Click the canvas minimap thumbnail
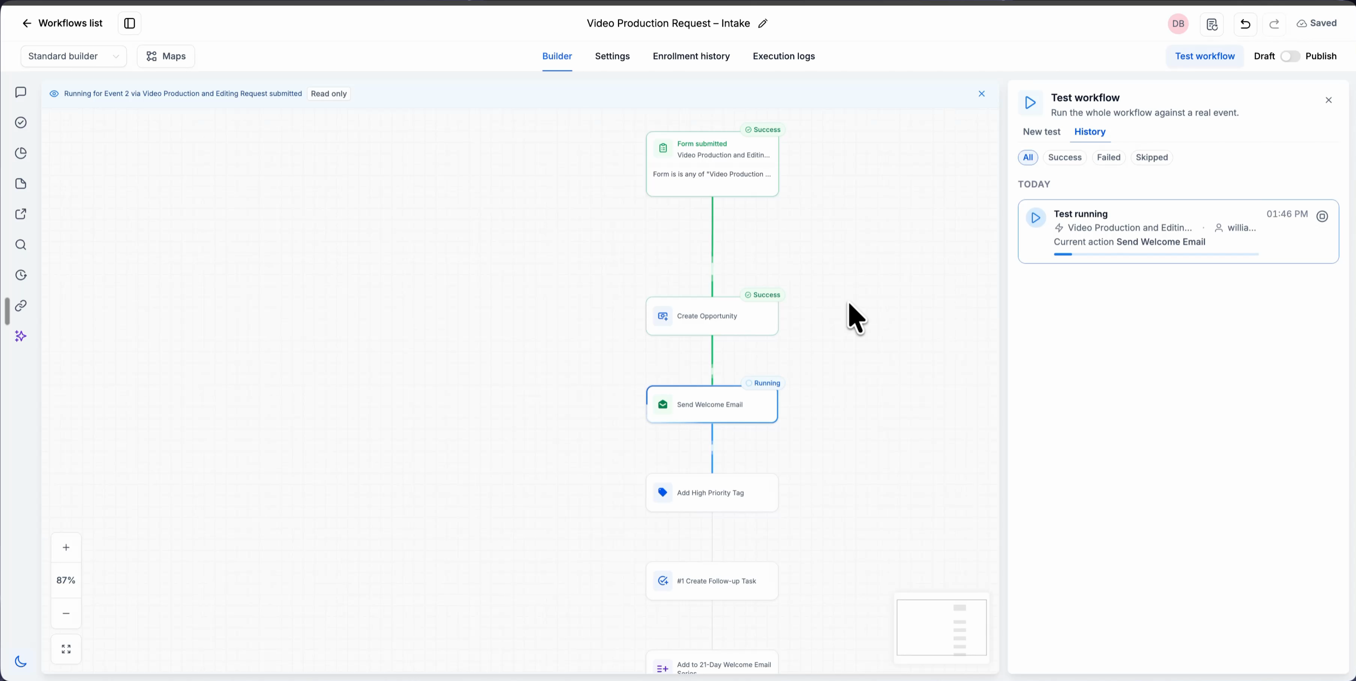1356x681 pixels. [942, 627]
